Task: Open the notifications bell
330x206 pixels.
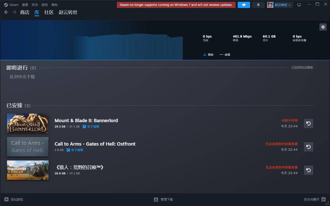Action: tap(258, 5)
